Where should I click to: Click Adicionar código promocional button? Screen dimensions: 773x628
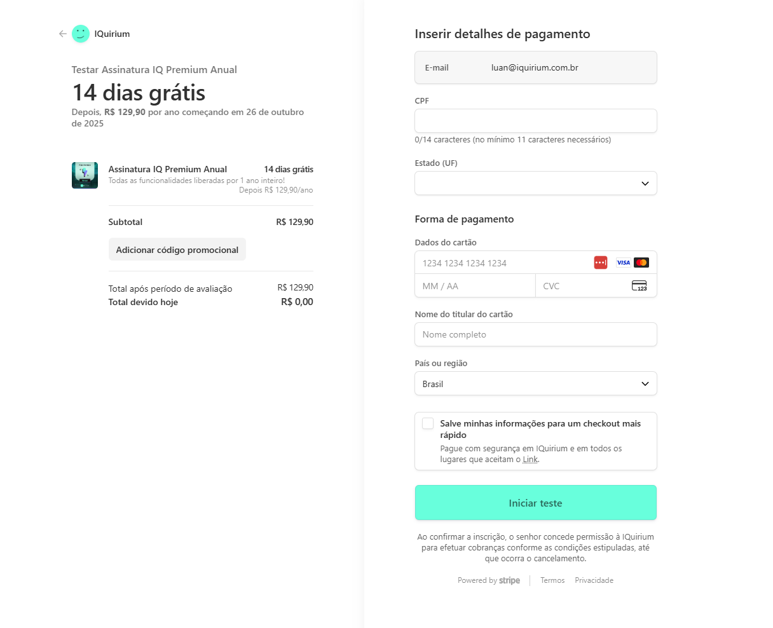click(177, 250)
